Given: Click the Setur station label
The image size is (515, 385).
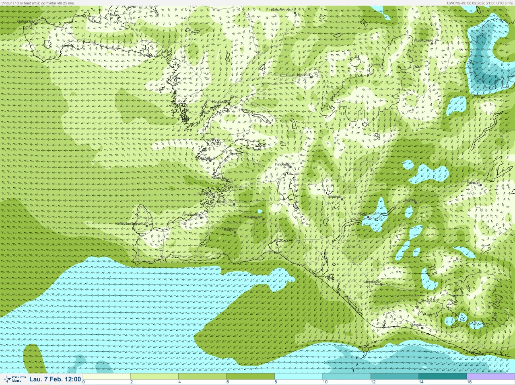Looking at the screenshot, I should 478,95.
